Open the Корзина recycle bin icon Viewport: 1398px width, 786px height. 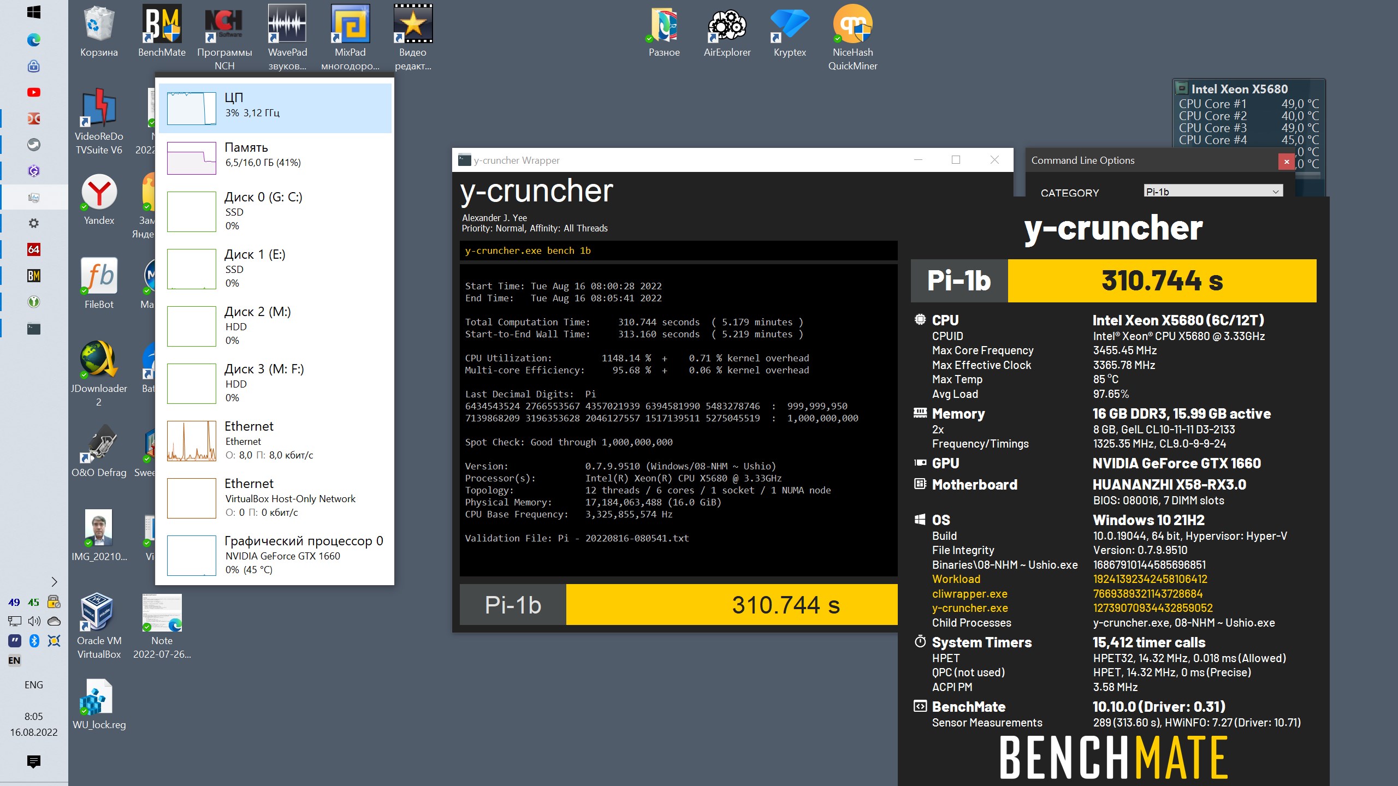click(x=99, y=32)
